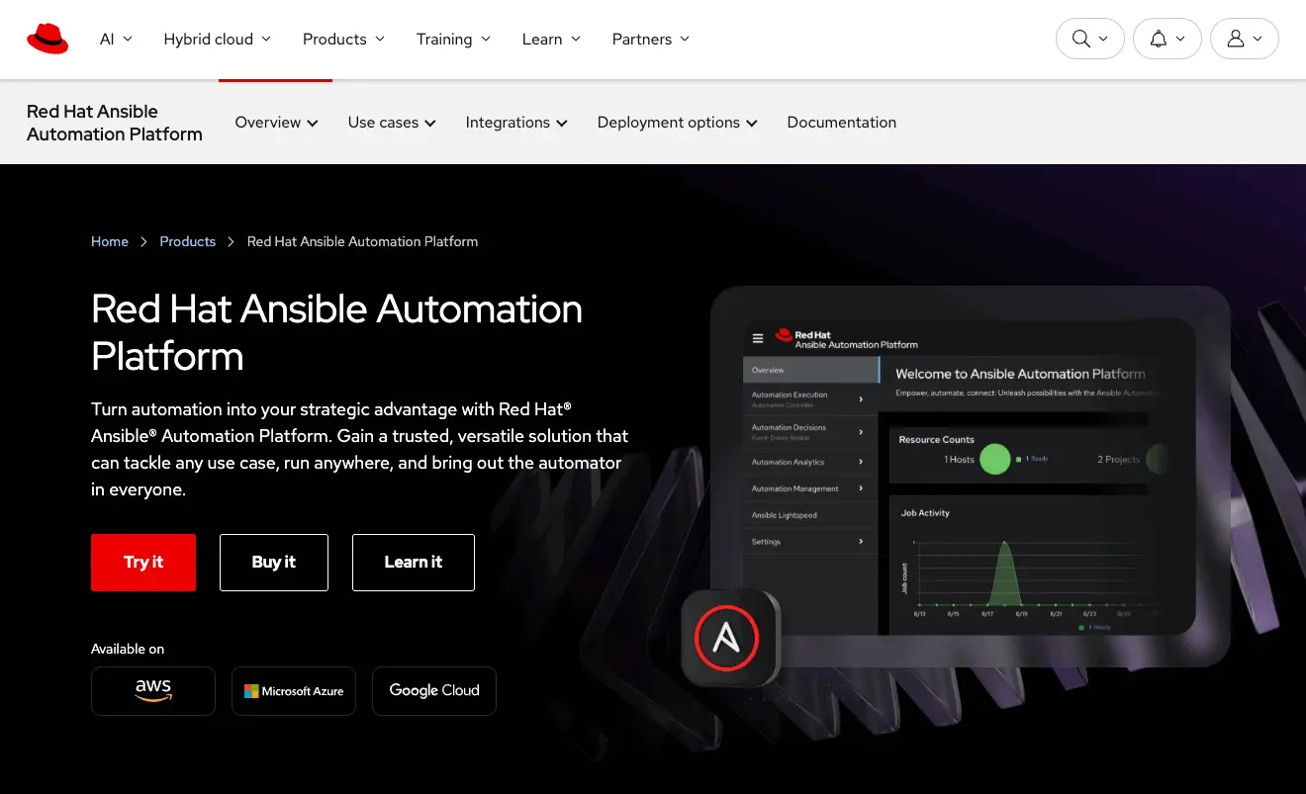
Task: Open the user account icon menu
Action: tap(1245, 39)
